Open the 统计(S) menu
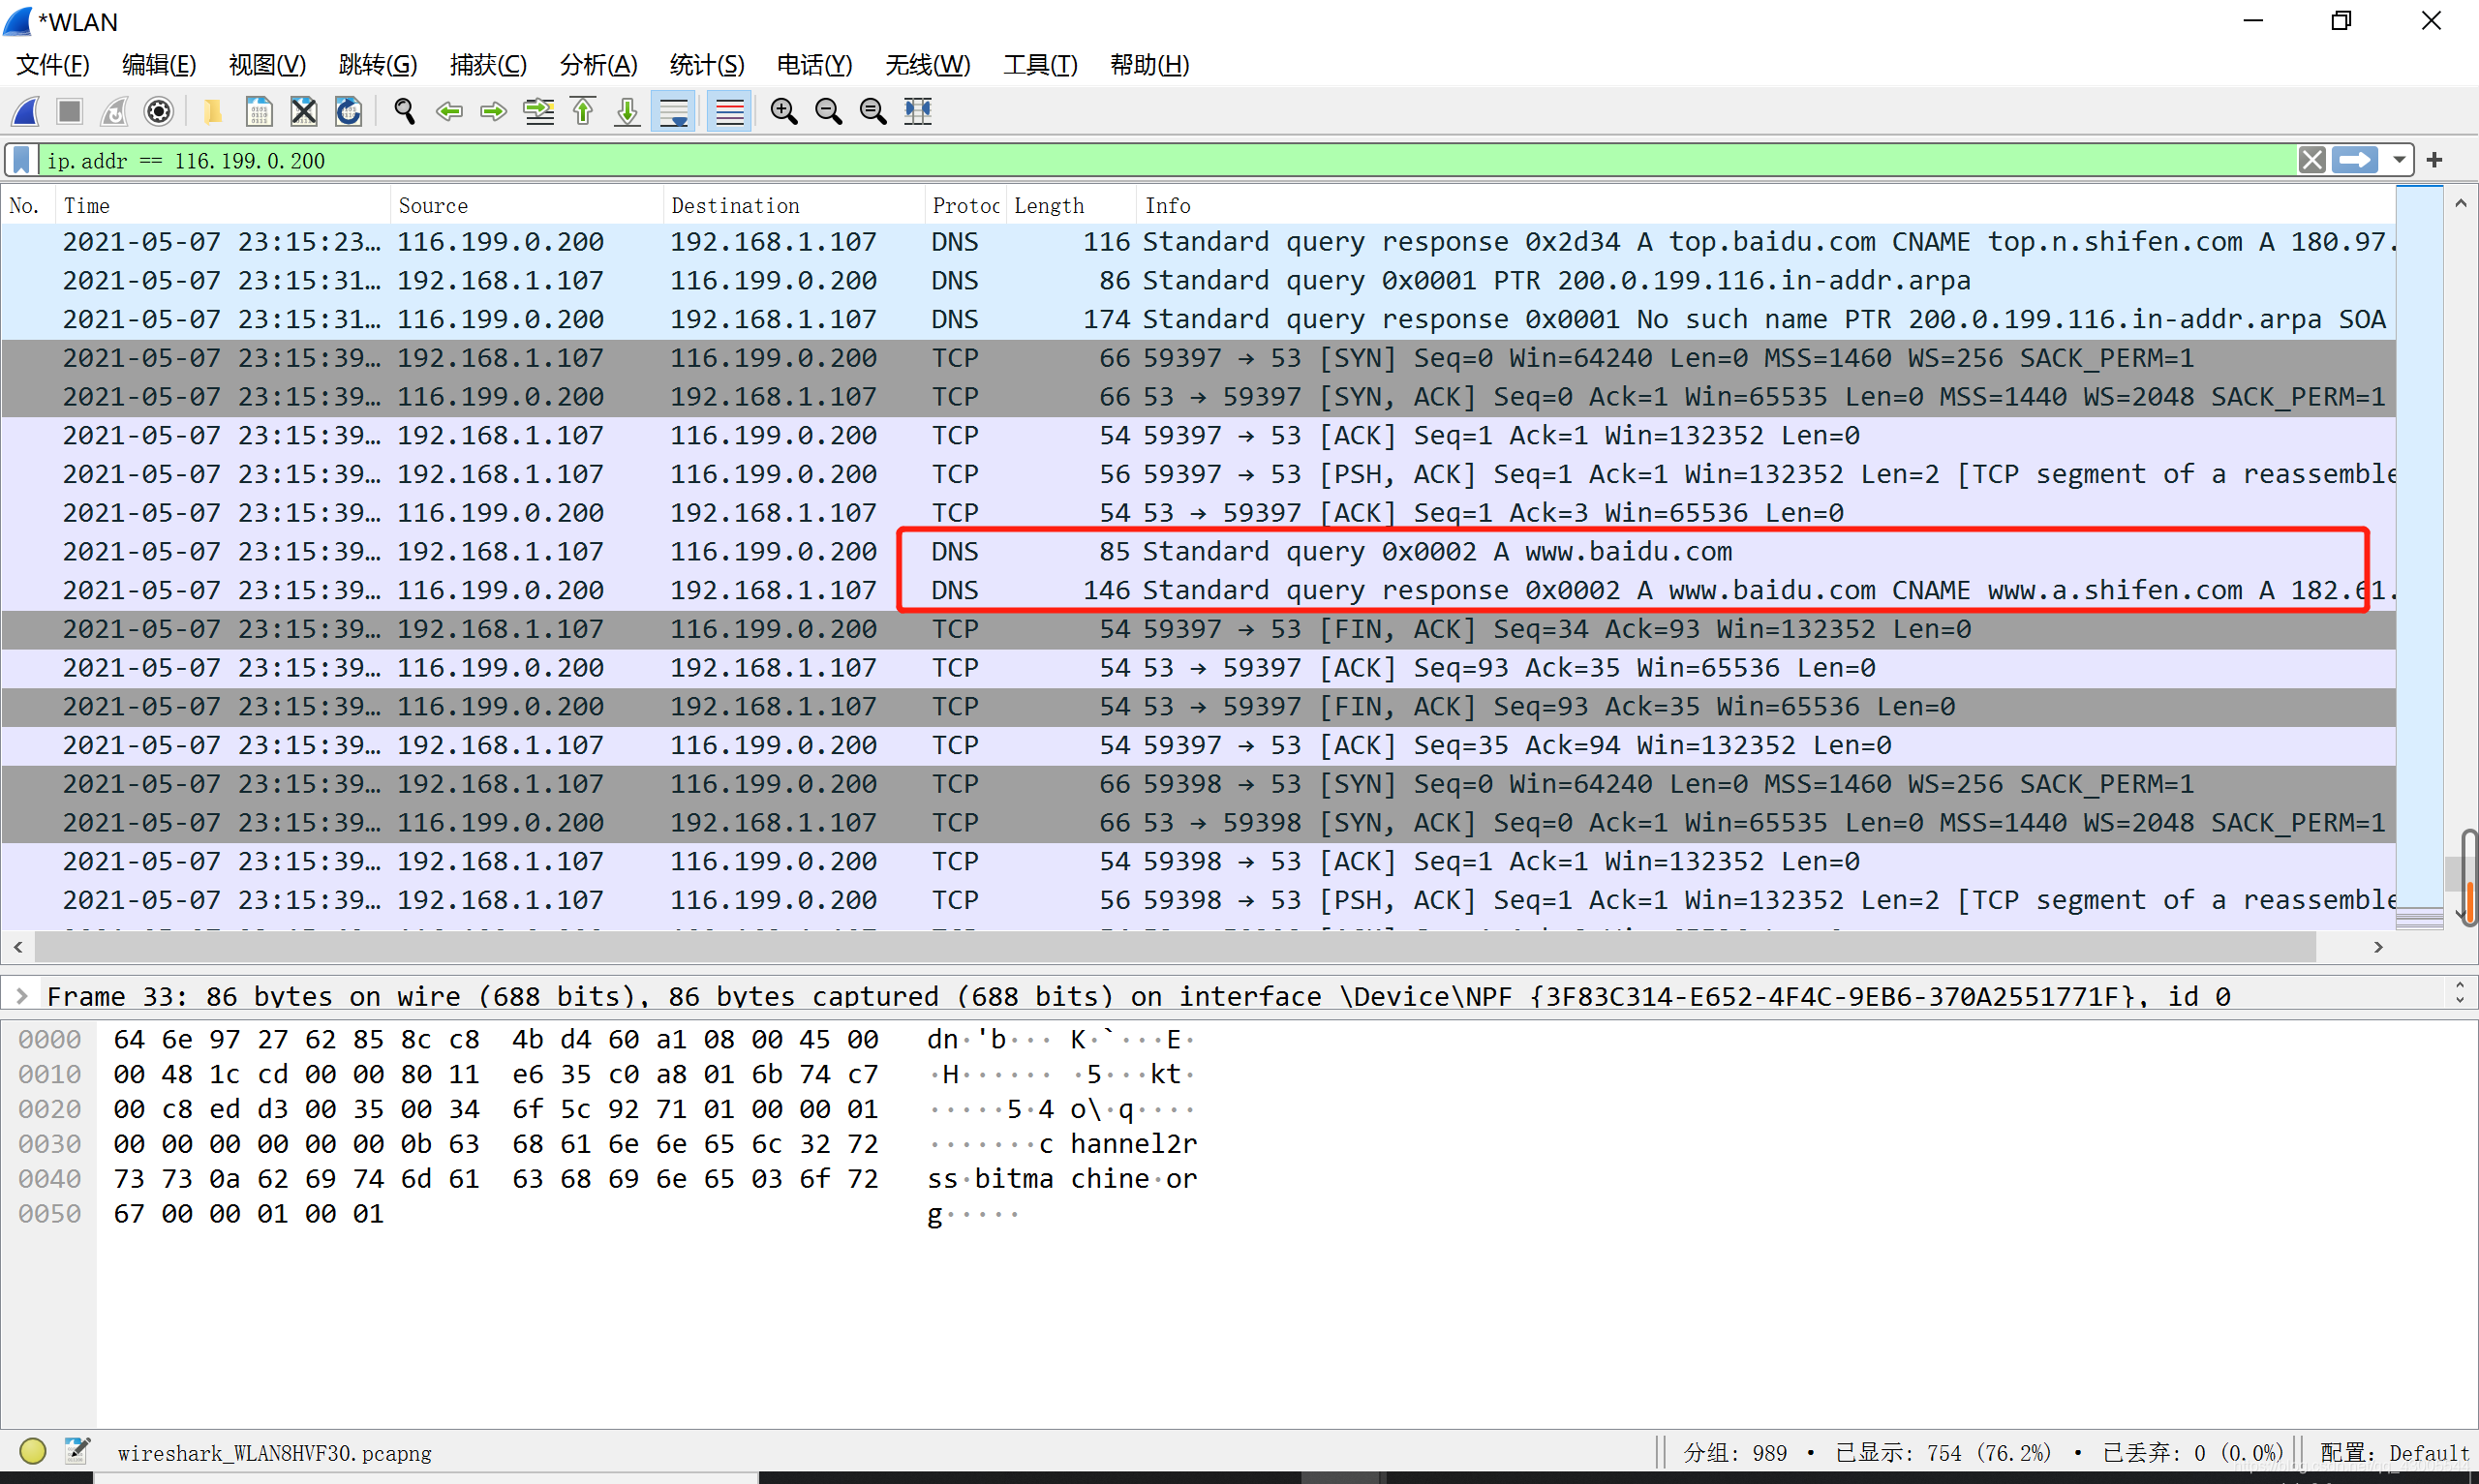This screenshot has width=2479, height=1484. click(707, 65)
